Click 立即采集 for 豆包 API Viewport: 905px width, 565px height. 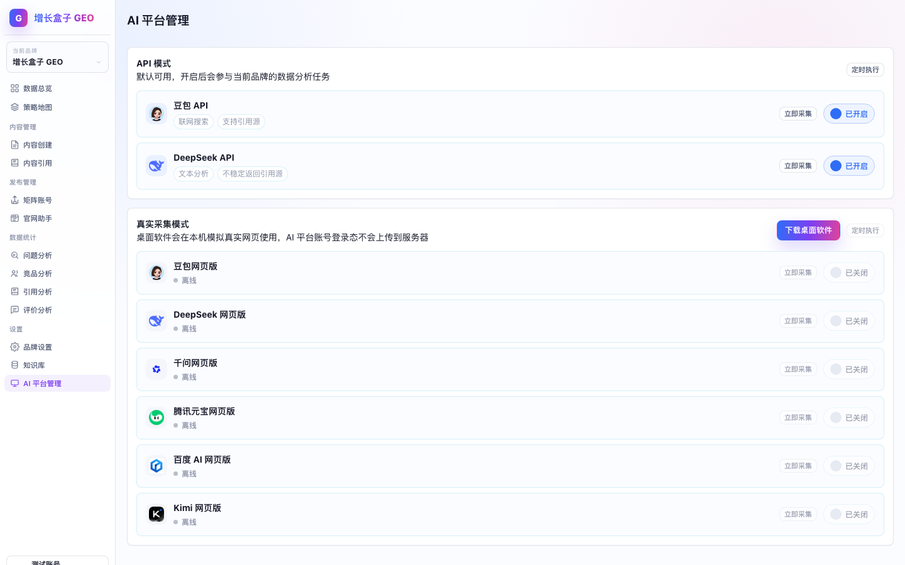[798, 114]
